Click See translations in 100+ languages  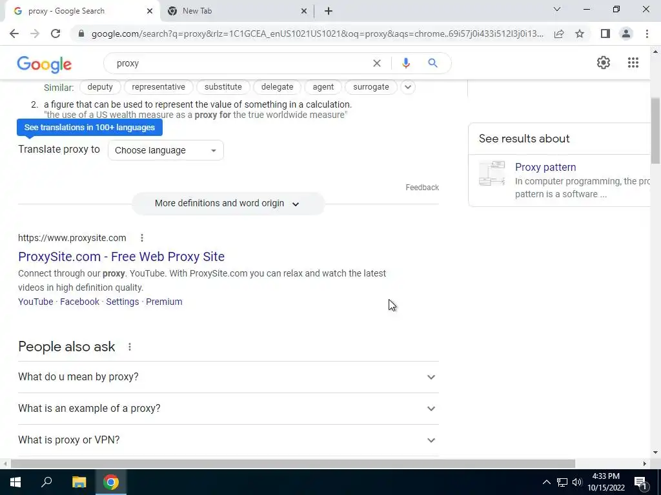coord(89,128)
